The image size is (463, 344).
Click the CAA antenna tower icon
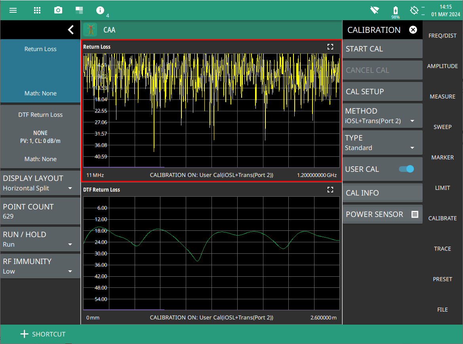click(90, 30)
